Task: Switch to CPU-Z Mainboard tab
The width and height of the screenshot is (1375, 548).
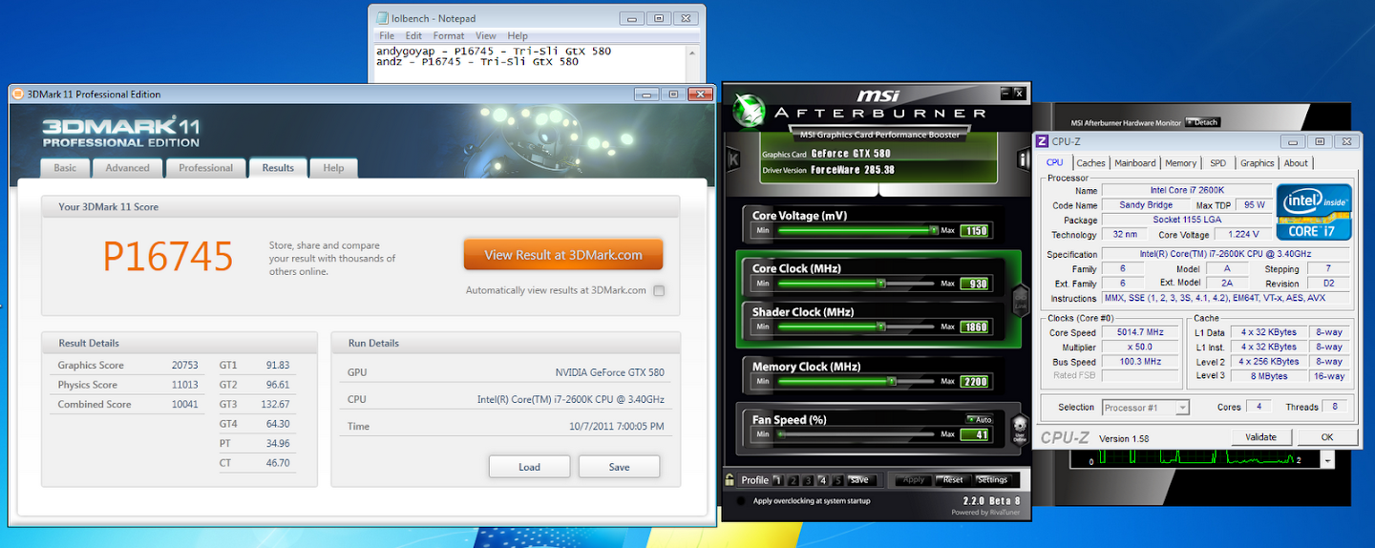Action: (1134, 163)
